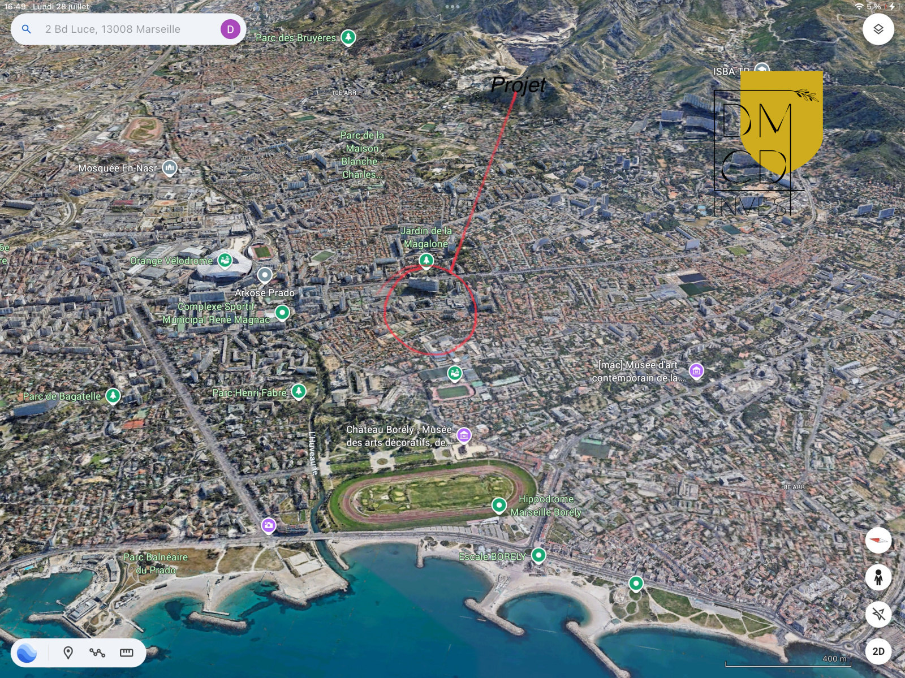Open the Château Borély museum marker
Image resolution: width=905 pixels, height=678 pixels.
464,435
